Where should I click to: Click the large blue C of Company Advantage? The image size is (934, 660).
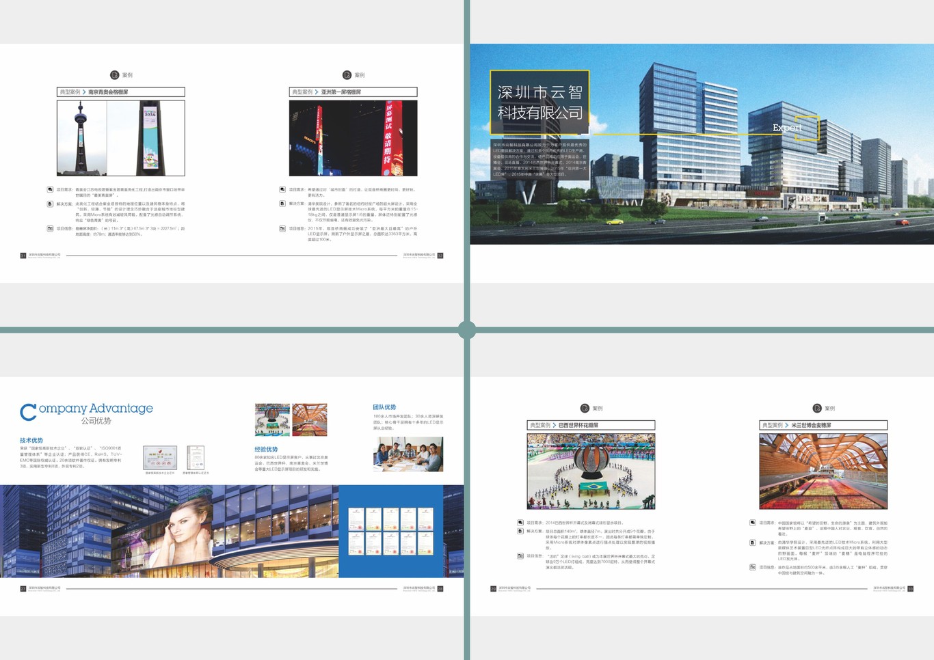click(x=28, y=412)
